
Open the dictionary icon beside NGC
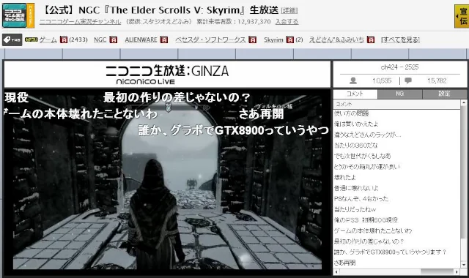pyautogui.click(x=113, y=40)
